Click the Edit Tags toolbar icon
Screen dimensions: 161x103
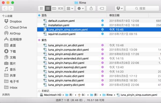point(102,8)
